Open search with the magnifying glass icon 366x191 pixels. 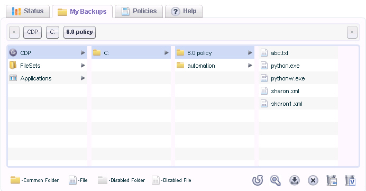(276, 180)
